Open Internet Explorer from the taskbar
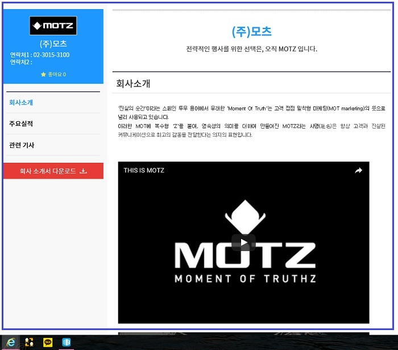This screenshot has width=398, height=350. click(x=11, y=342)
